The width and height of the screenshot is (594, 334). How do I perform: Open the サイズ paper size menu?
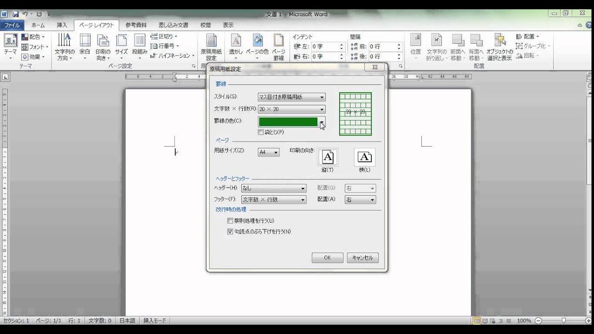[x=121, y=47]
